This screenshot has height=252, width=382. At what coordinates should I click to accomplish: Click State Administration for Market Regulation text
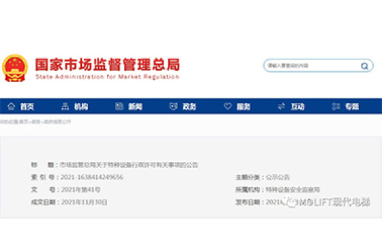tap(107, 76)
